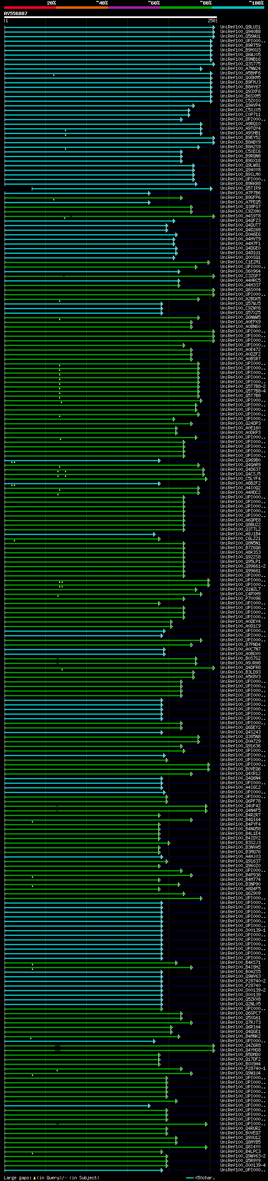
Task: Select the UniRef100_B8AY67 entry
Action: [x=240, y=87]
